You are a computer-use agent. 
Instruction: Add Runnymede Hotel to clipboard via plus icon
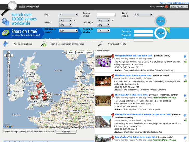click(x=185, y=57)
